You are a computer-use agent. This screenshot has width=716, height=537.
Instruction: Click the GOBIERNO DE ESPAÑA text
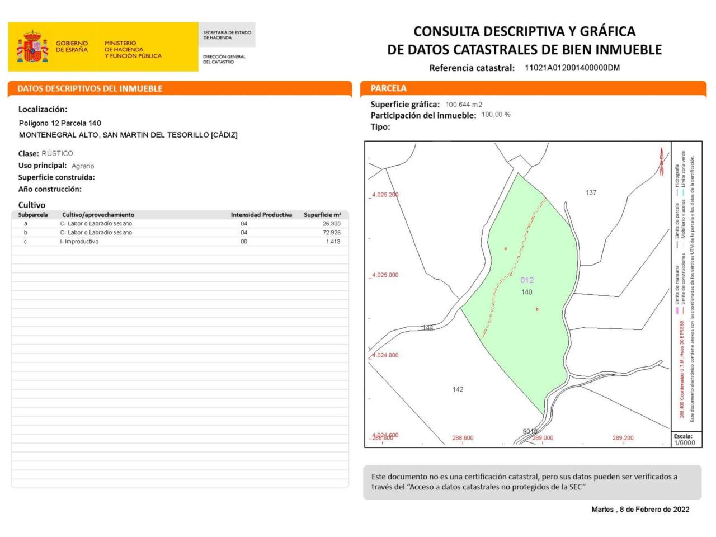[72, 46]
